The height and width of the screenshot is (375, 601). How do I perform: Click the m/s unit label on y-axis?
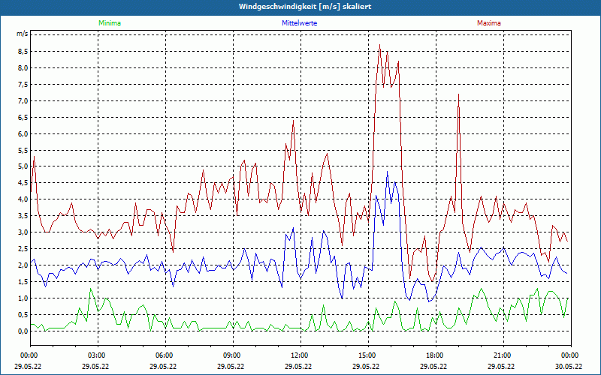[22, 34]
